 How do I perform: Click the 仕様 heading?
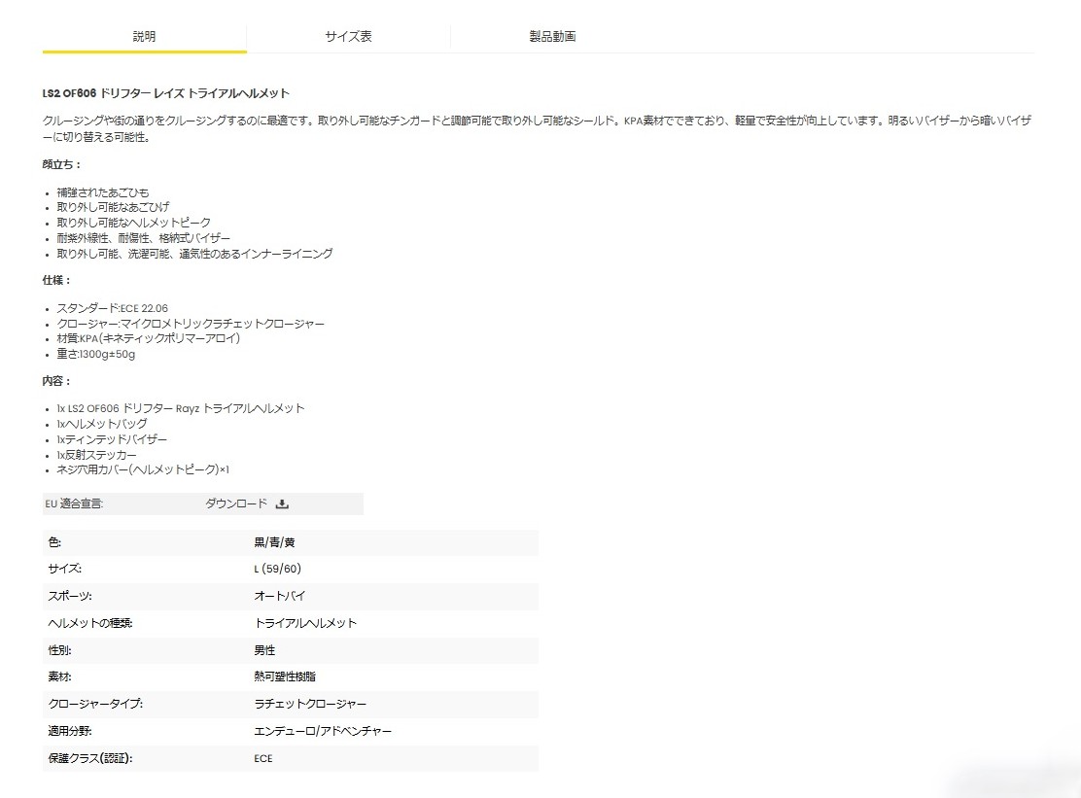[x=55, y=281]
